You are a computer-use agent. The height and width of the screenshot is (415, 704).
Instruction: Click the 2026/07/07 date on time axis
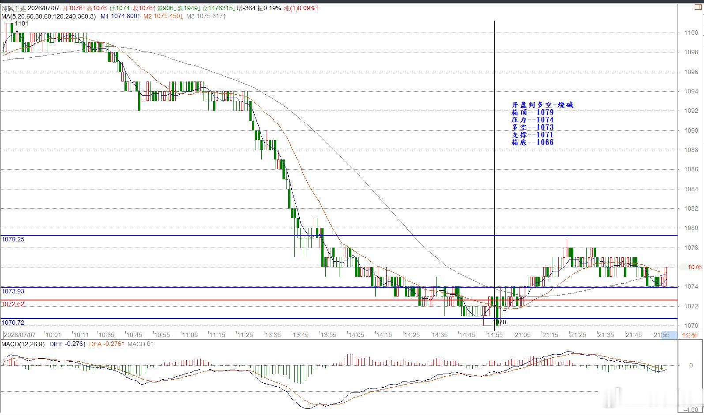tap(20, 335)
